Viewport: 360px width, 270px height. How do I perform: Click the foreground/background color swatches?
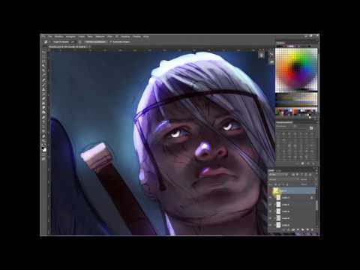pos(44,149)
